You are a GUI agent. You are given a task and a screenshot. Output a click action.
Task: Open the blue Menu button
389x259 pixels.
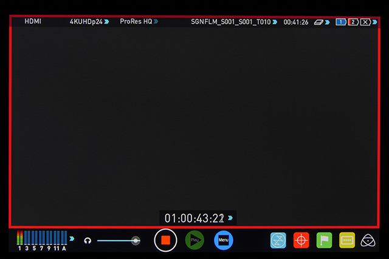point(223,240)
